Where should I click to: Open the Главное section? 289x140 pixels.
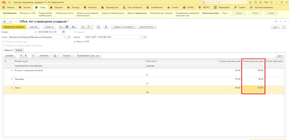(x=9, y=7)
